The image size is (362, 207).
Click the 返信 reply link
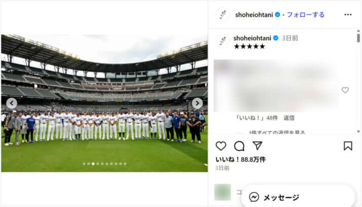289,118
